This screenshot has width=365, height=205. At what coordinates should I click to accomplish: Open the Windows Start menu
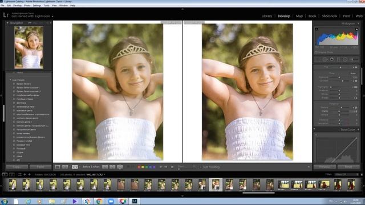[5, 201]
